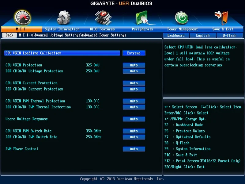The width and height of the screenshot is (245, 184).
Task: Change DDR CH(A/B) PWM Thermal Protection setting
Action: (x=134, y=107)
